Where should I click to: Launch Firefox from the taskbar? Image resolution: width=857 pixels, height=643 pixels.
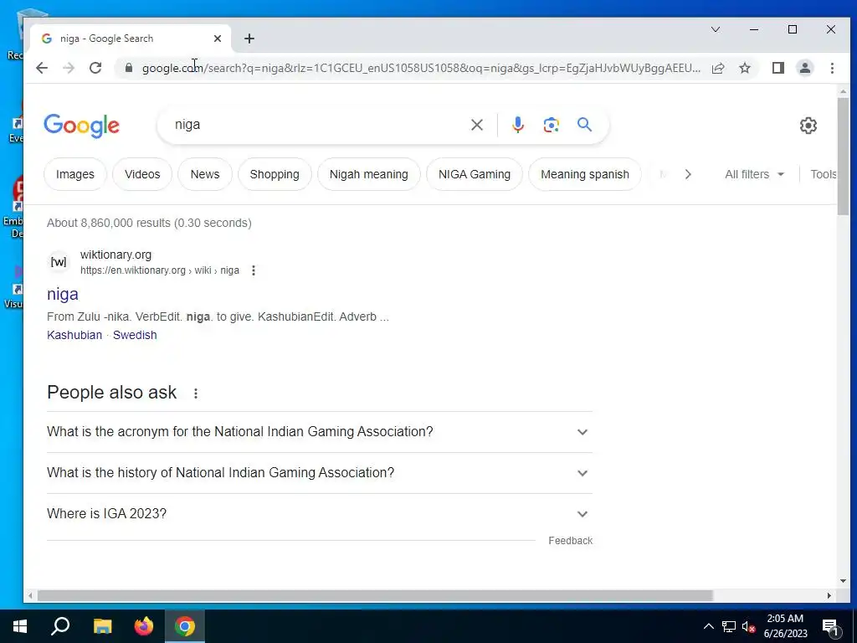pos(144,626)
